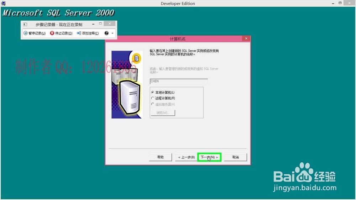This screenshot has height=200, width=356.
Task: Maximize the Steps Recorder window
Action: [100, 23]
